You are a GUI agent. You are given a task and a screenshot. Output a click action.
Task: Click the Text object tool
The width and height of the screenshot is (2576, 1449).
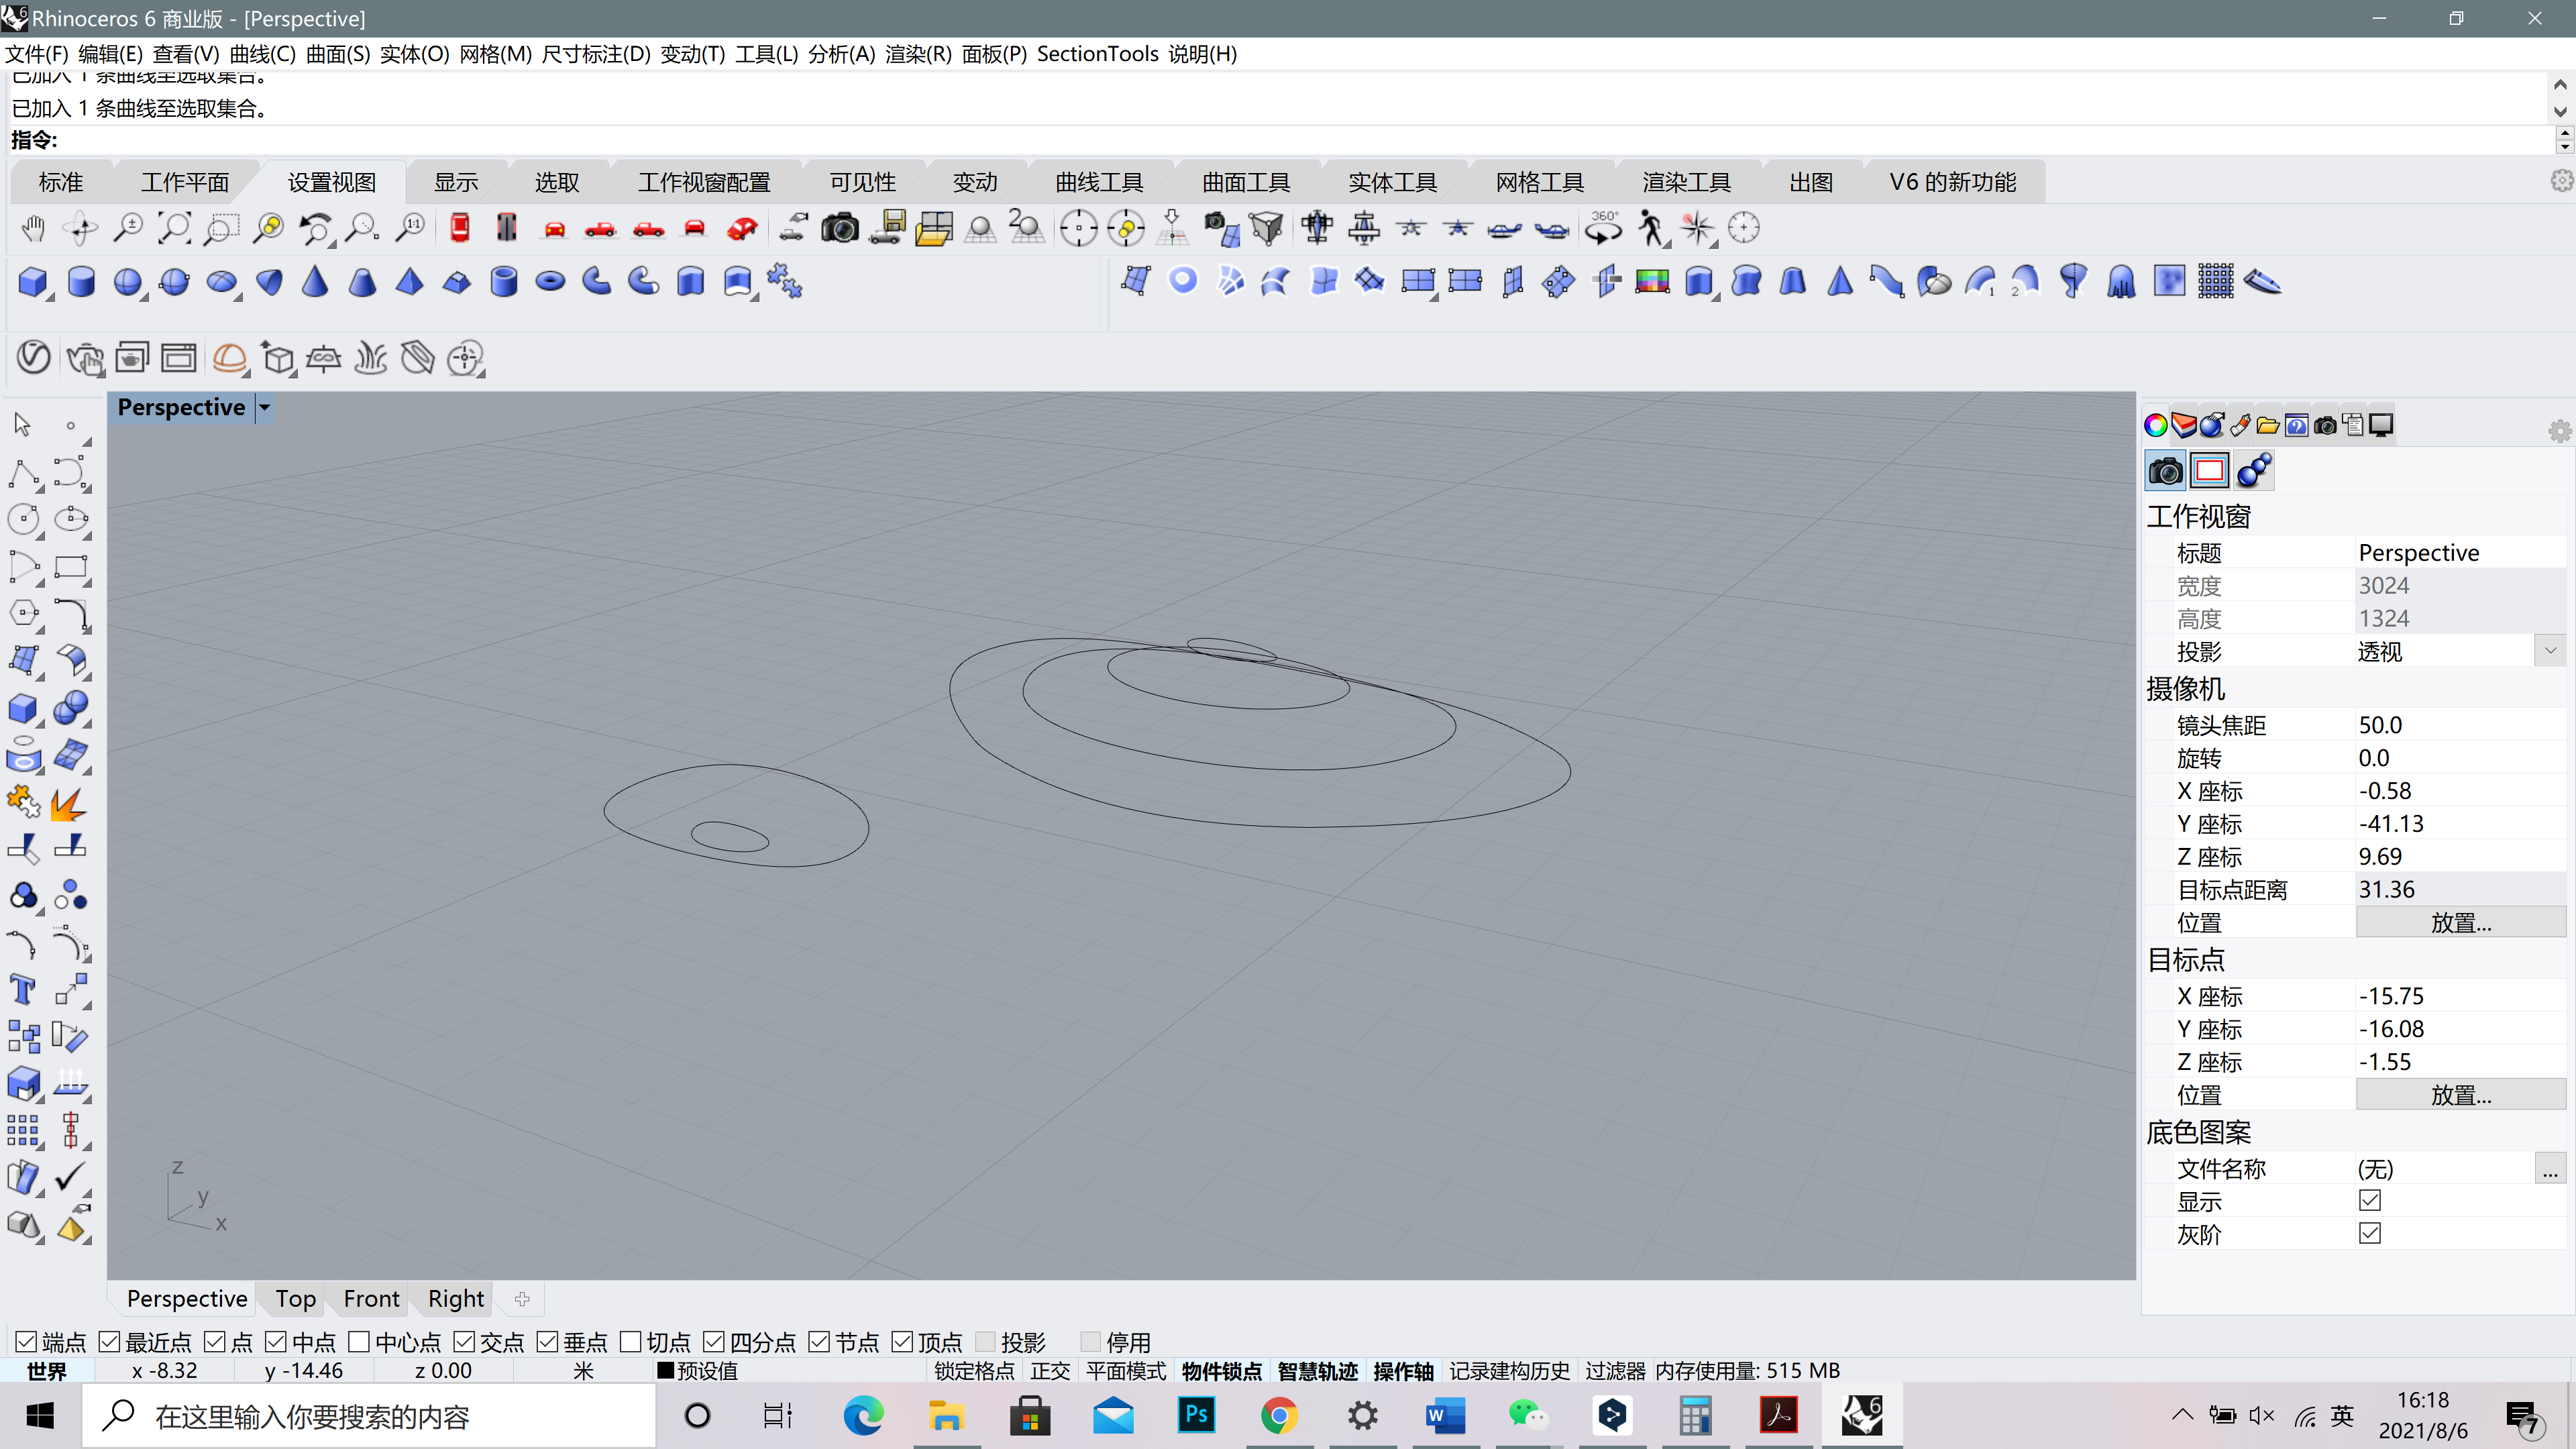click(23, 990)
